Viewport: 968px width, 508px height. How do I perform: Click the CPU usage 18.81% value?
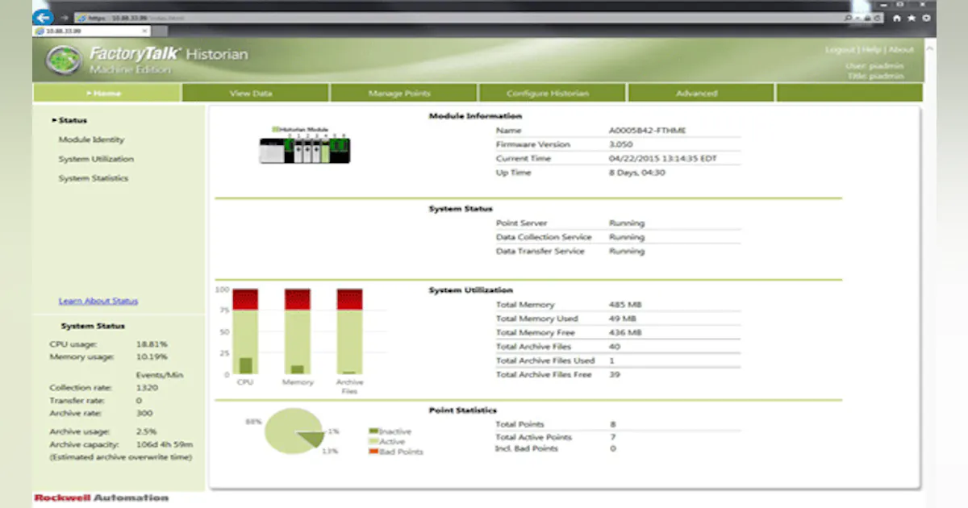click(x=152, y=344)
